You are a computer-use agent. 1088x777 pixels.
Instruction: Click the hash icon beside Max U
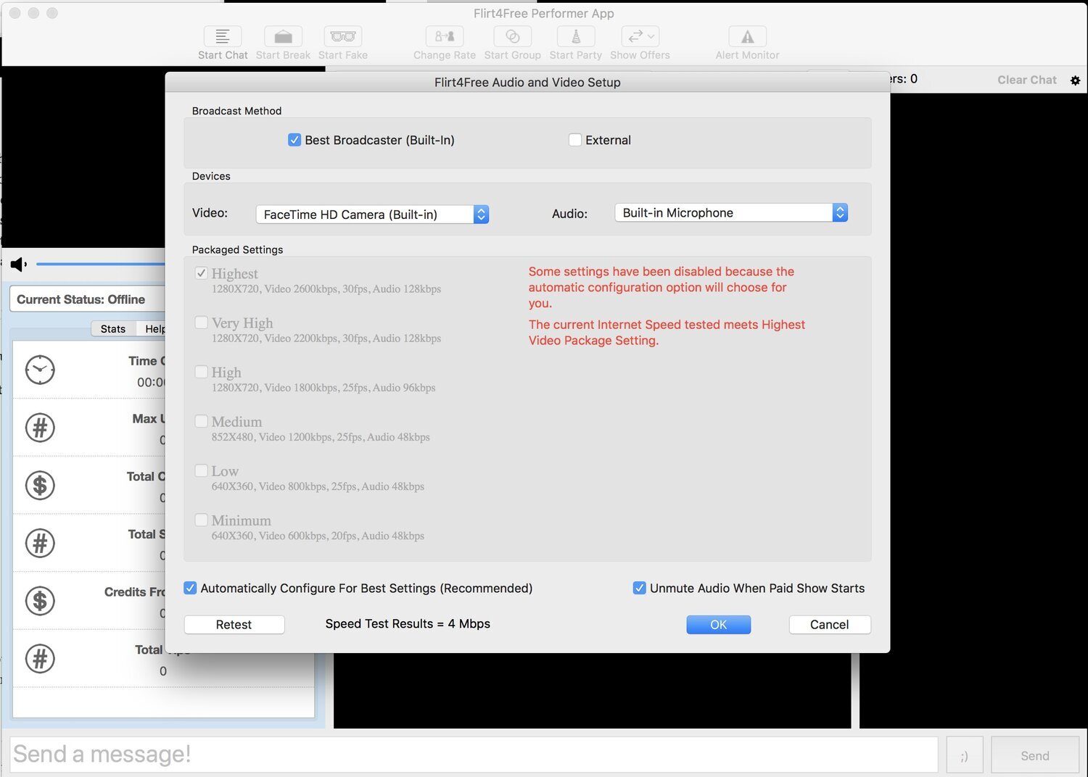click(40, 428)
